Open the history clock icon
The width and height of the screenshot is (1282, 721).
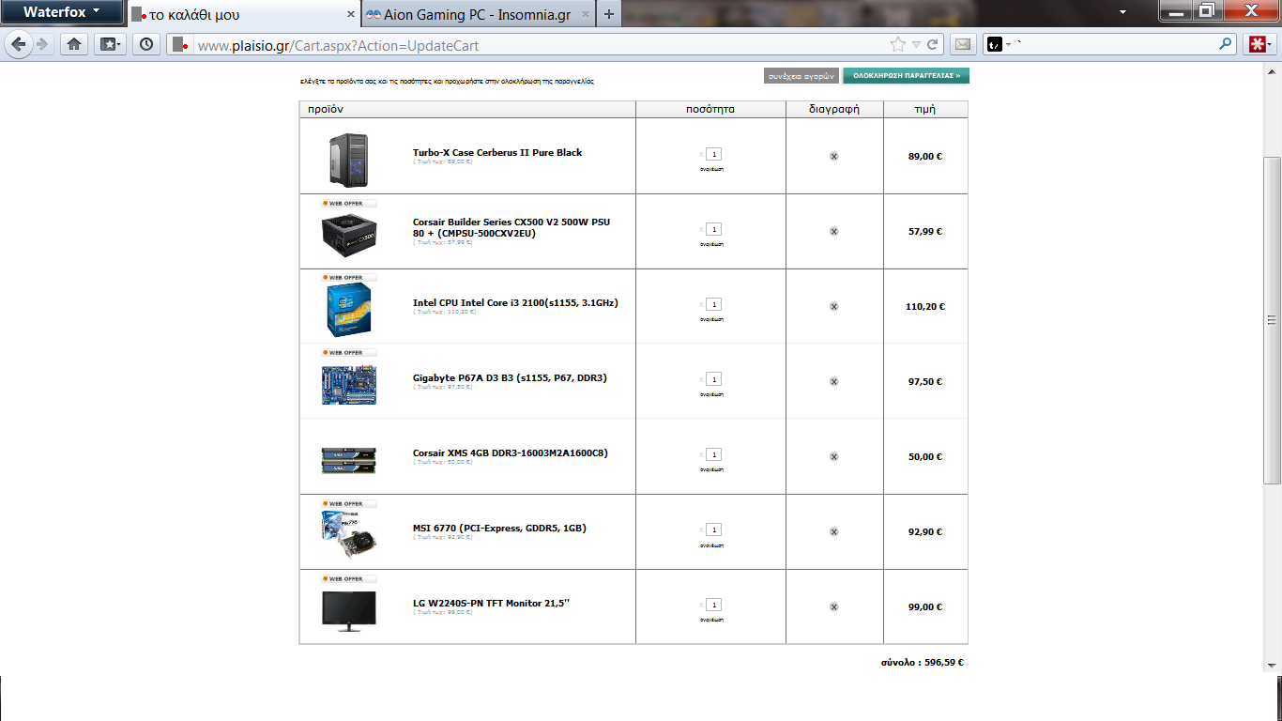coord(146,44)
